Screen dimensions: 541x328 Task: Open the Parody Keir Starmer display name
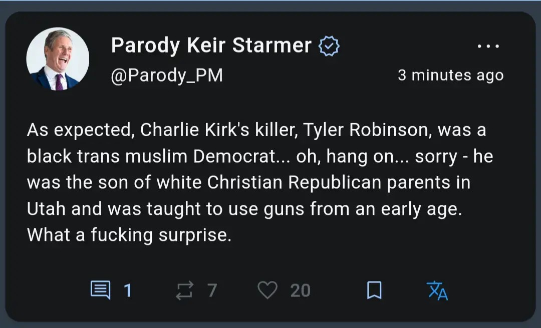[x=211, y=46]
